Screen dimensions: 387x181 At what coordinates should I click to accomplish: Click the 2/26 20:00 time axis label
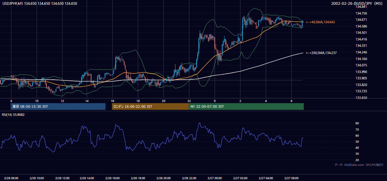164,178
